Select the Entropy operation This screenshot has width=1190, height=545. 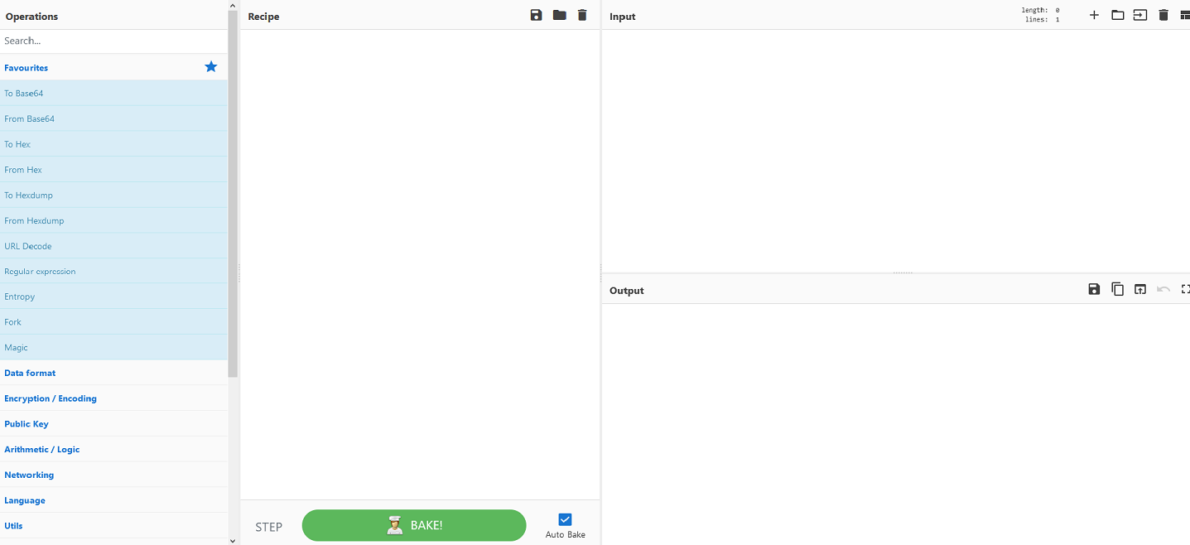coord(113,297)
